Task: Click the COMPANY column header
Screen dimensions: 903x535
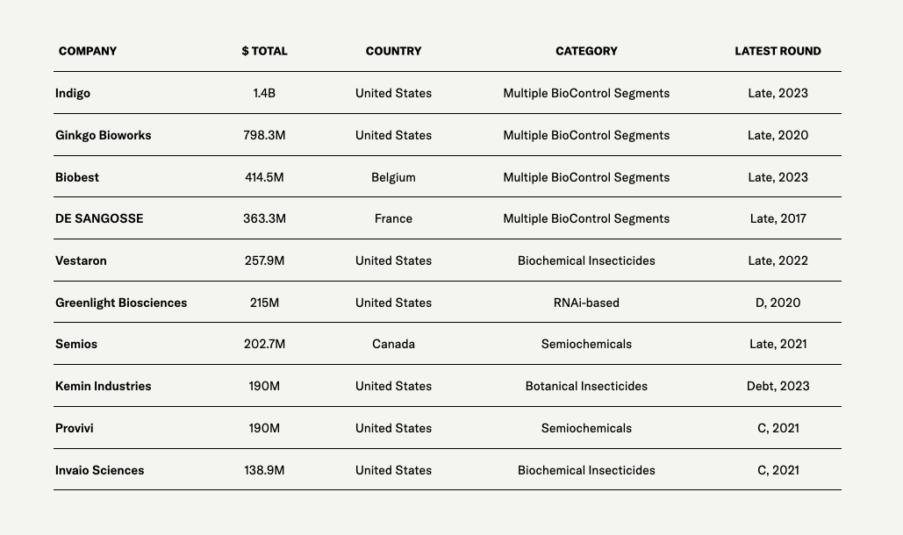Action: pos(88,51)
